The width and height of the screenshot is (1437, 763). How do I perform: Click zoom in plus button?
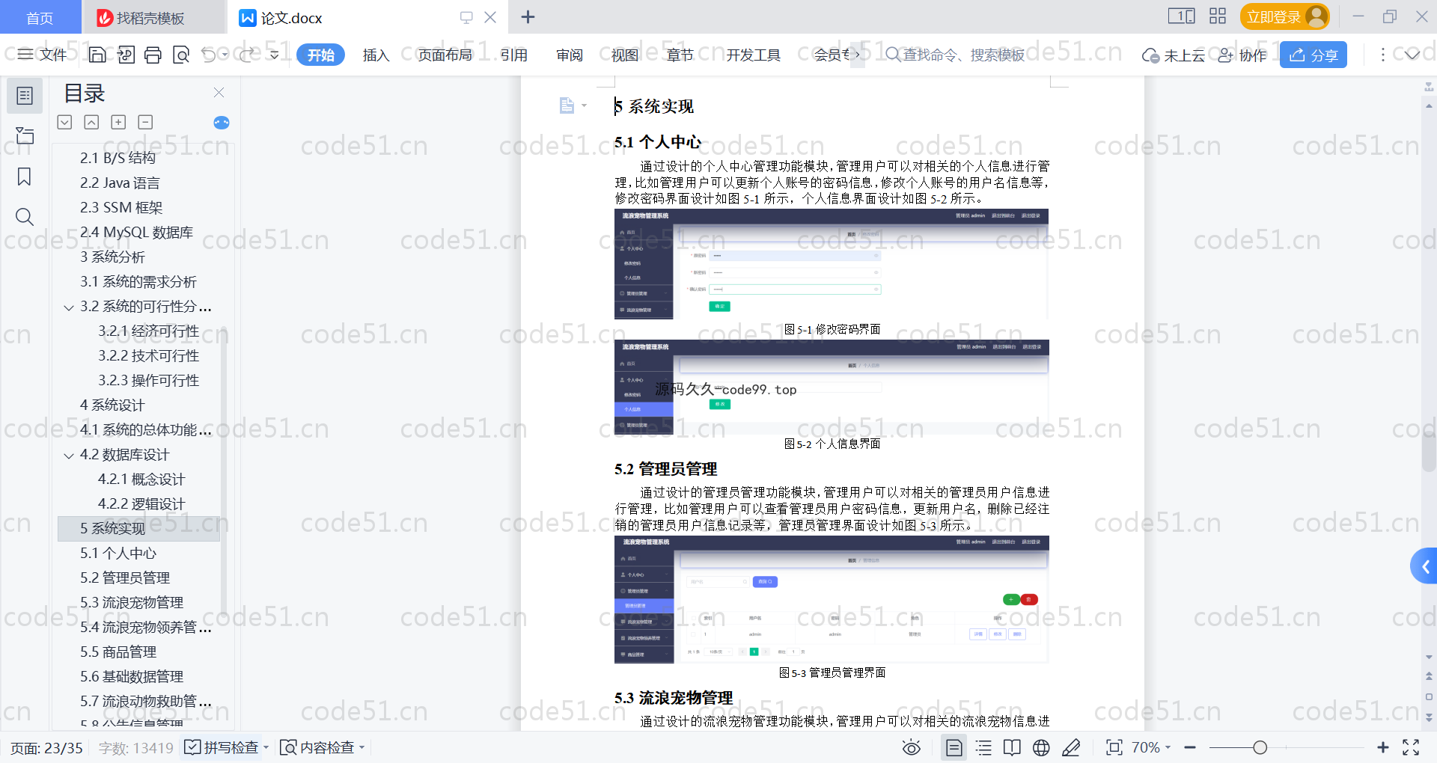tap(1383, 747)
